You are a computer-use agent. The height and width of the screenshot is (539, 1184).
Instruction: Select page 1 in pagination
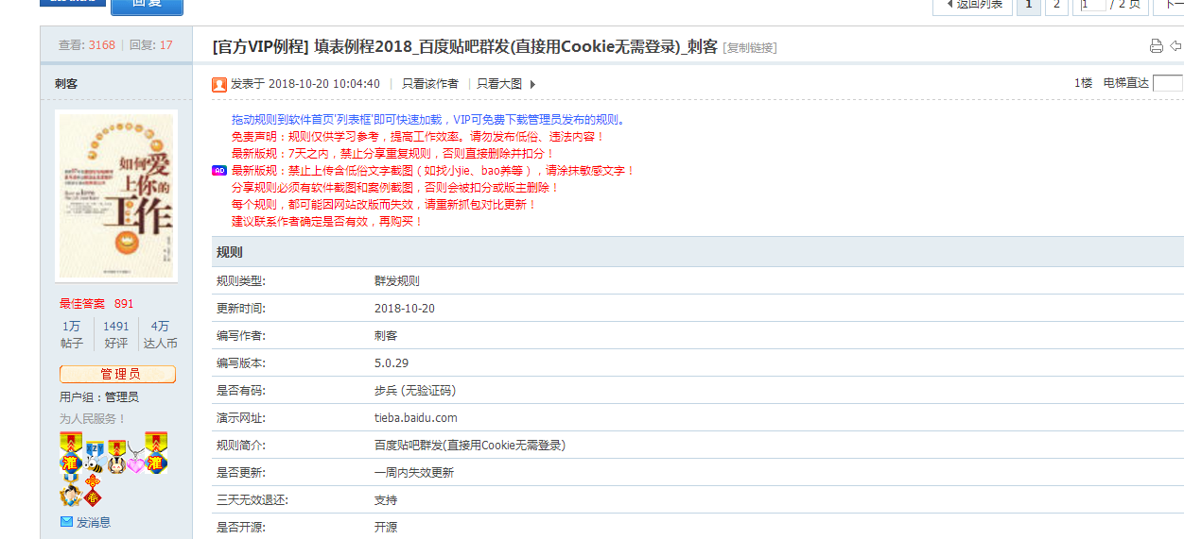point(1028,5)
